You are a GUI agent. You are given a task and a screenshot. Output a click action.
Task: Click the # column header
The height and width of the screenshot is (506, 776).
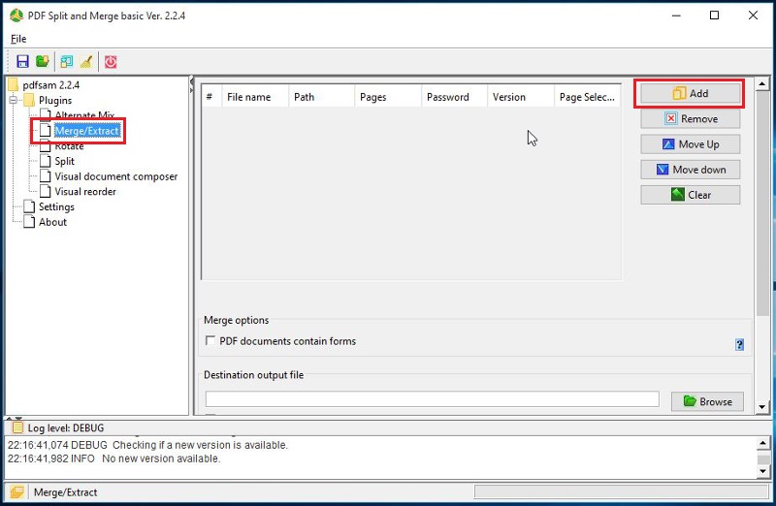[211, 97]
